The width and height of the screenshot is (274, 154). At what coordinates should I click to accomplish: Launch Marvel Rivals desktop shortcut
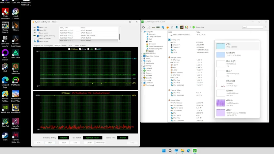point(16,109)
